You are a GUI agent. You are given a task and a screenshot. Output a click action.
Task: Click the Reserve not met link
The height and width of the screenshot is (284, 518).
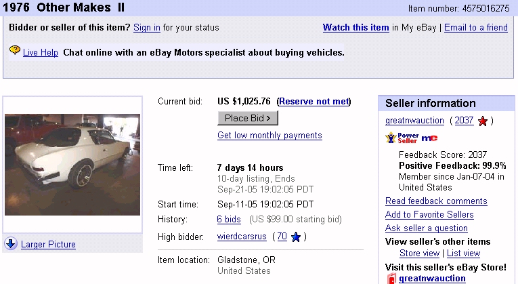314,102
